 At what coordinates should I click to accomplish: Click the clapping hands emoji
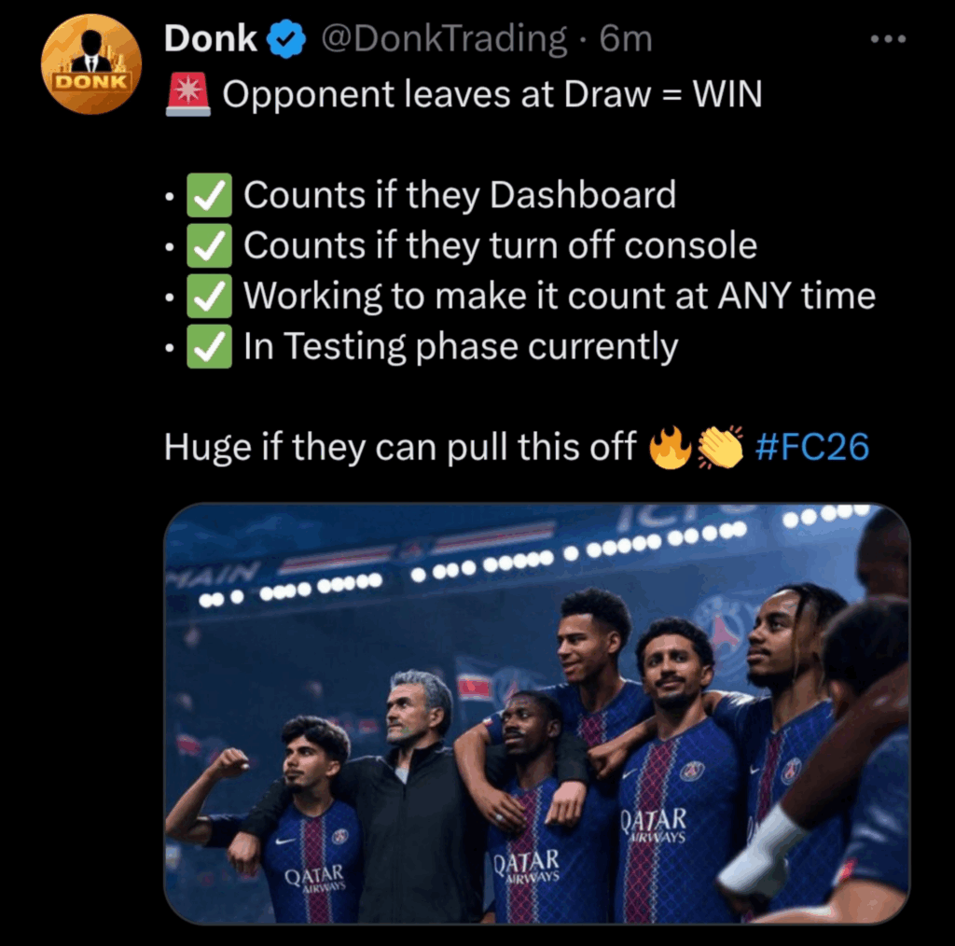click(x=721, y=447)
